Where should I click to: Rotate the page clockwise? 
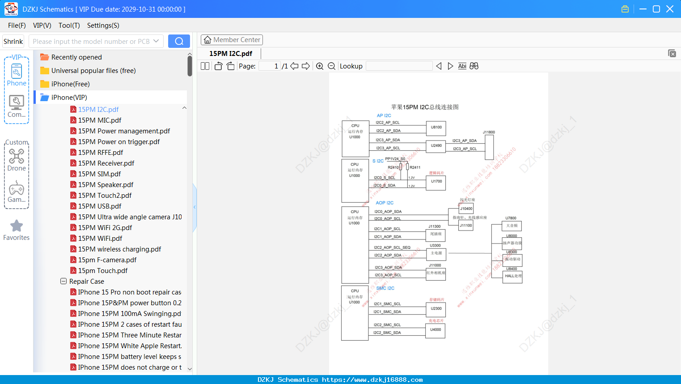click(x=230, y=66)
